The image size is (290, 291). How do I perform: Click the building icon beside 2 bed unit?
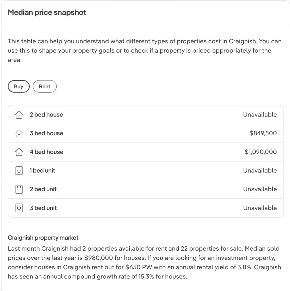click(19, 189)
